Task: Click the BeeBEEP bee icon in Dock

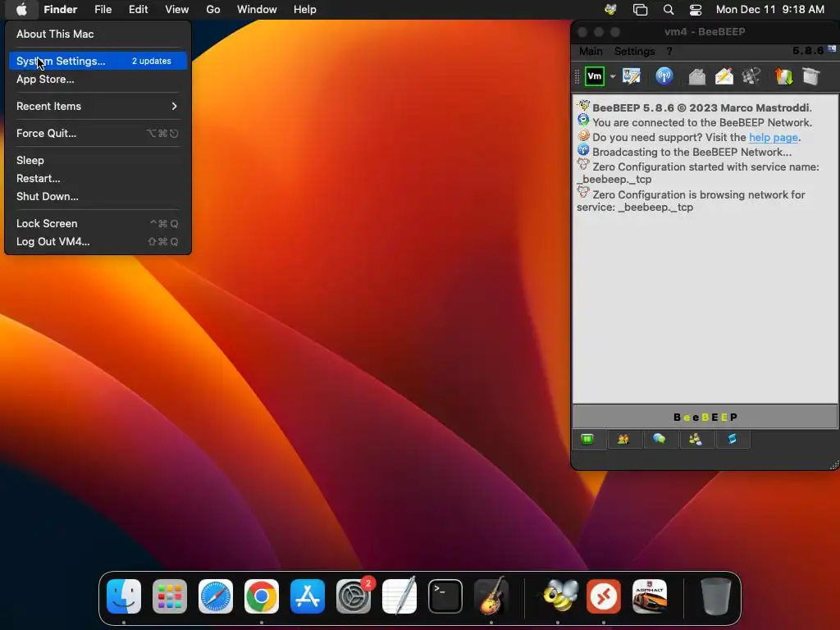Action: 559,596
